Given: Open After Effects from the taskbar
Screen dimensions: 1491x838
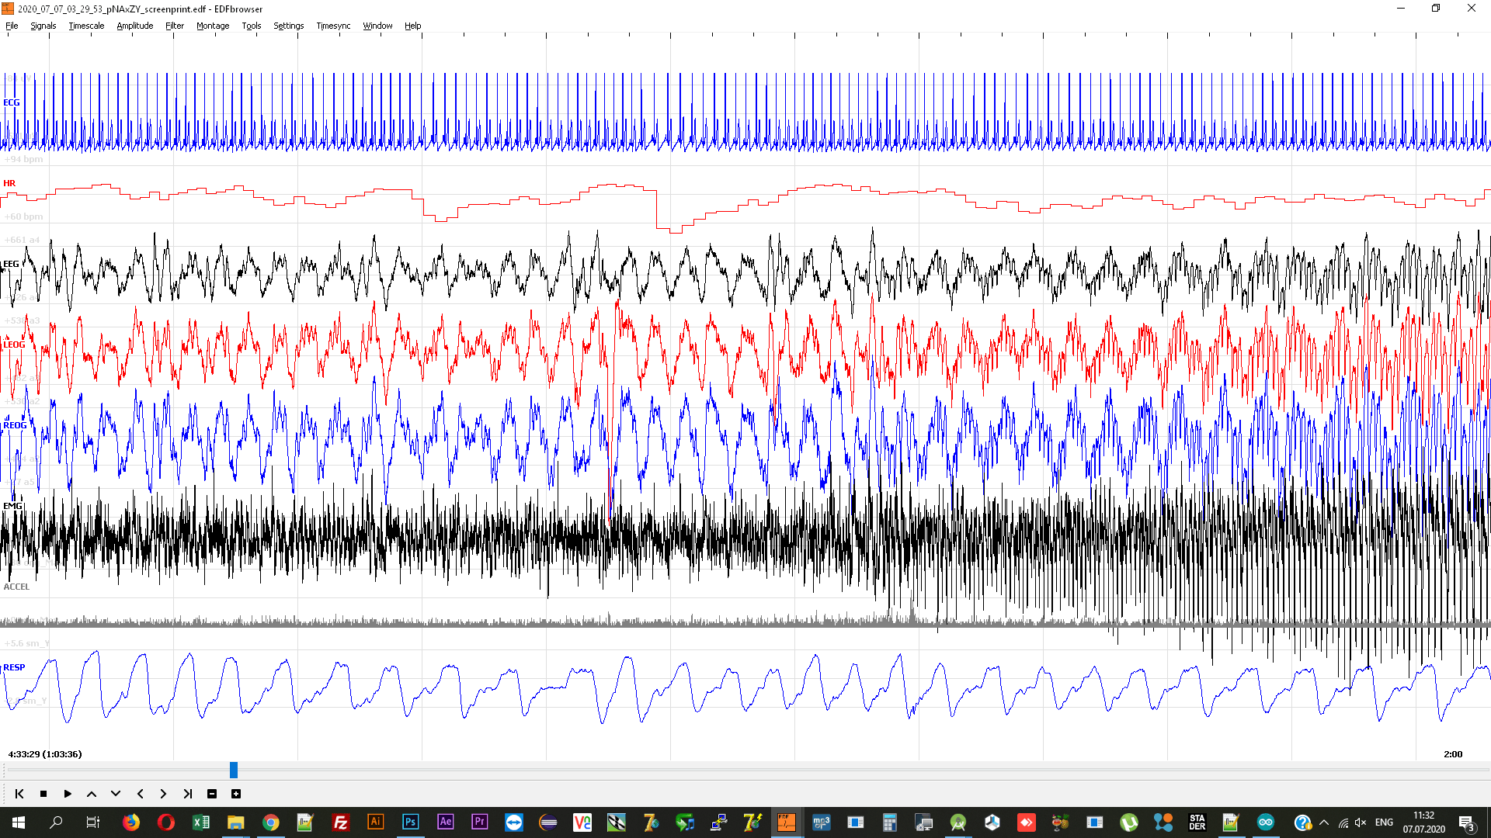Looking at the screenshot, I should (445, 822).
